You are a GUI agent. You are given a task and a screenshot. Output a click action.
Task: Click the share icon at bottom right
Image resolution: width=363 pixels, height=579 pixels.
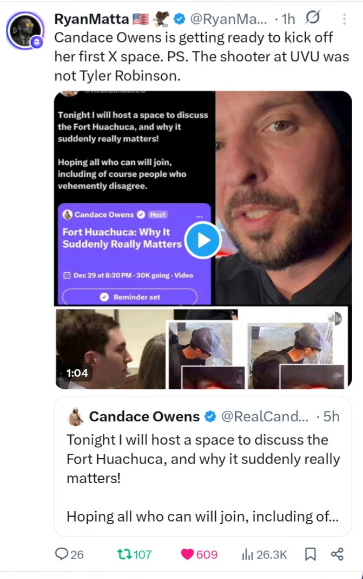point(337,554)
